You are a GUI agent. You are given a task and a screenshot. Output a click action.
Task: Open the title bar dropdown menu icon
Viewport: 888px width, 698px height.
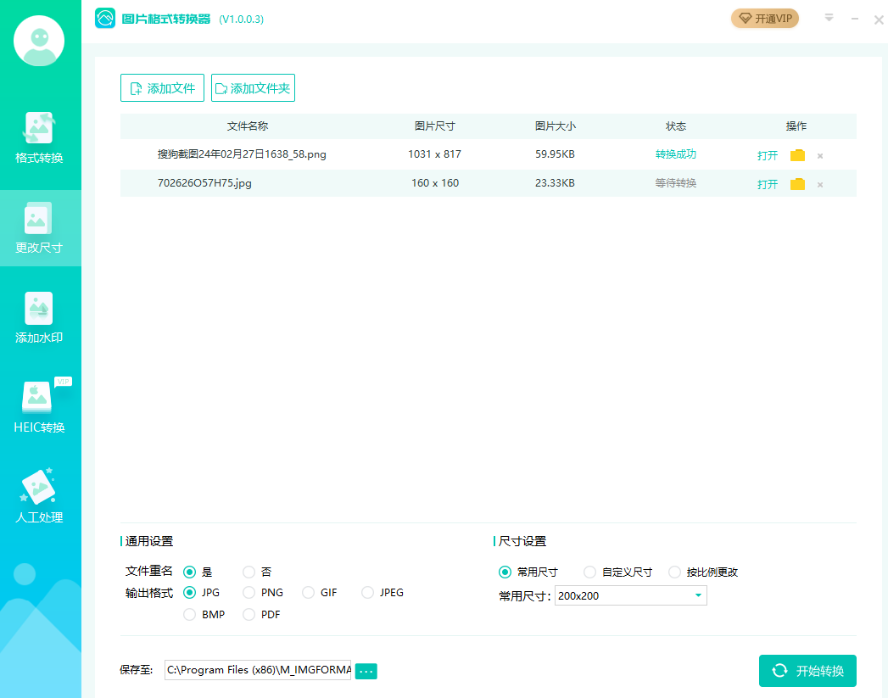coord(829,18)
